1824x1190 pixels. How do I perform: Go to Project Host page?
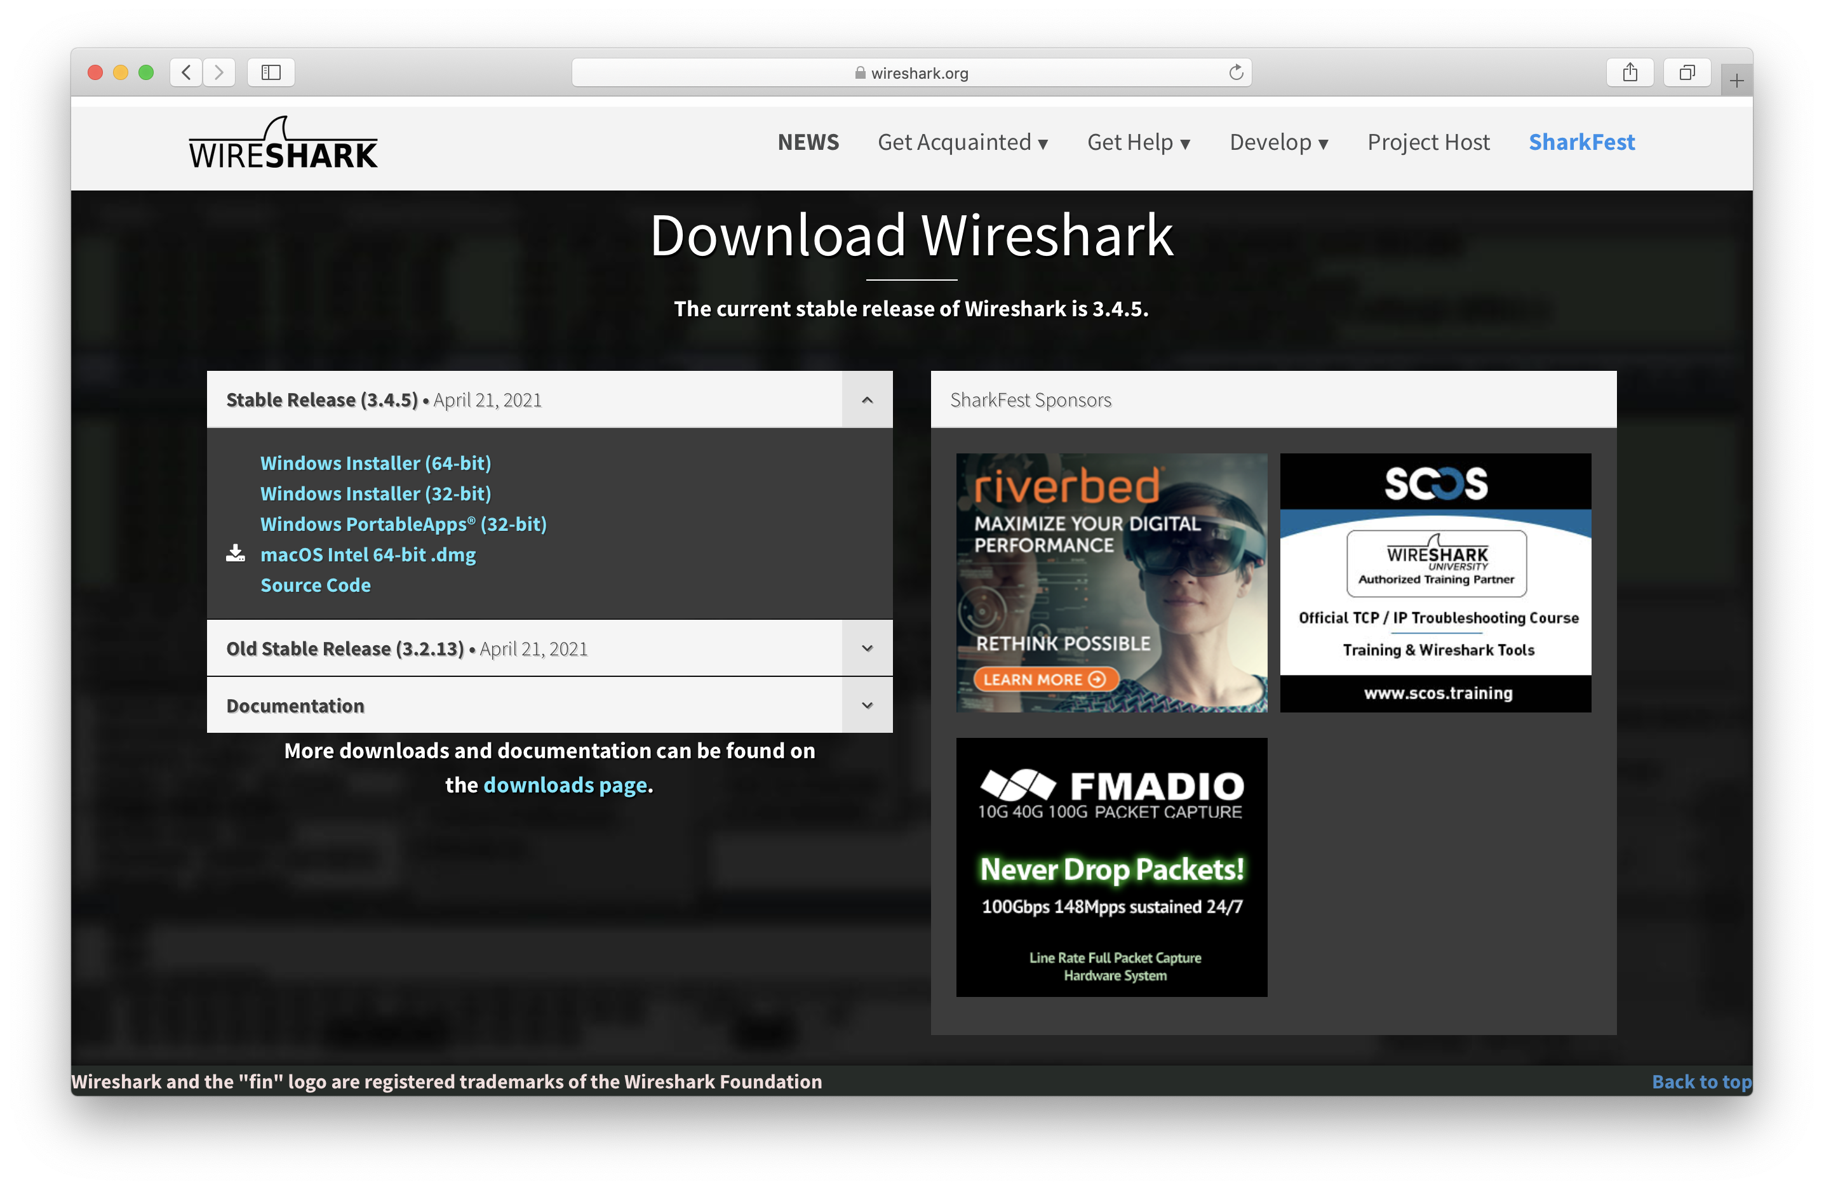[x=1428, y=142]
